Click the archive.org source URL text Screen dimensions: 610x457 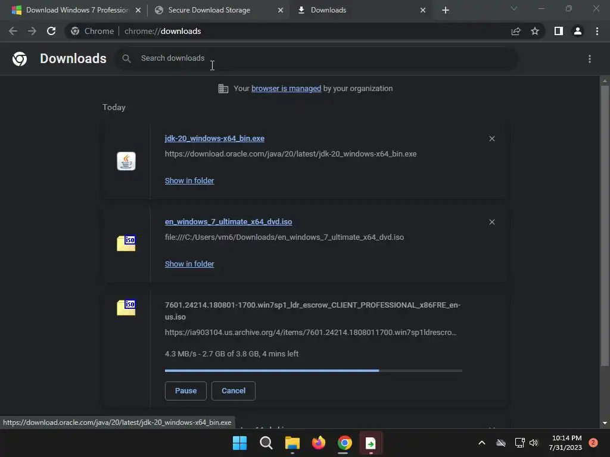tap(310, 332)
